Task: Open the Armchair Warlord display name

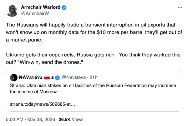Action: pos(40,7)
